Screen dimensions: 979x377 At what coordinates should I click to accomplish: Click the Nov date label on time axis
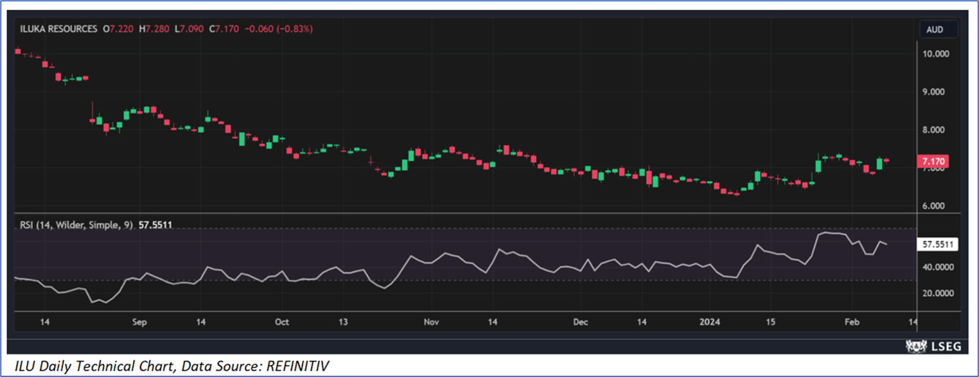tap(431, 321)
